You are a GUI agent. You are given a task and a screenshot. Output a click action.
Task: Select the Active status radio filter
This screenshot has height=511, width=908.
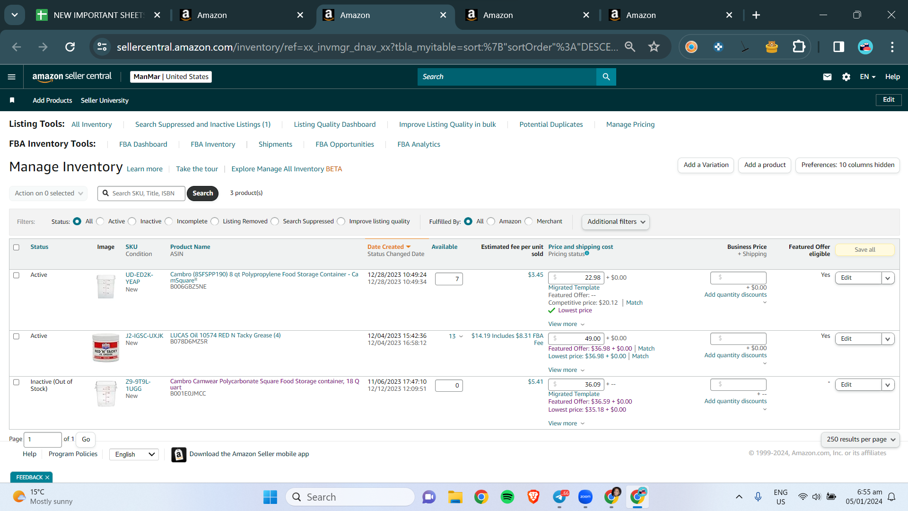pyautogui.click(x=100, y=221)
